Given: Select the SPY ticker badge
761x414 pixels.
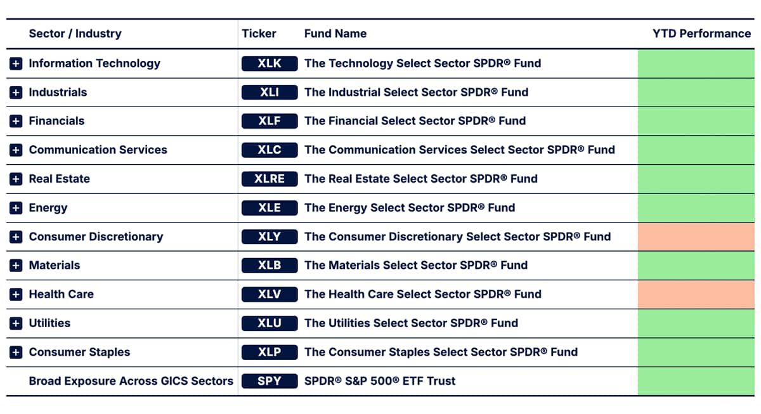Looking at the screenshot, I should (270, 381).
